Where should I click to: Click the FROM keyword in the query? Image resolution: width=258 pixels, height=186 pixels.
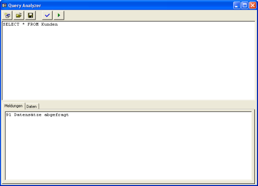(33, 24)
